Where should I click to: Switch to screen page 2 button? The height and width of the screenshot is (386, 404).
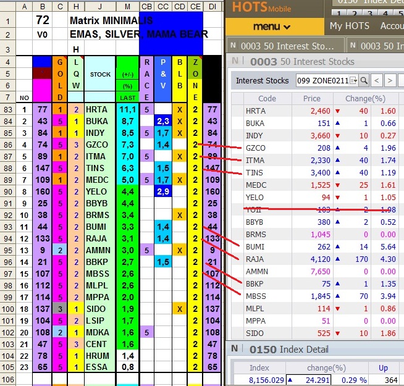tap(355, 14)
